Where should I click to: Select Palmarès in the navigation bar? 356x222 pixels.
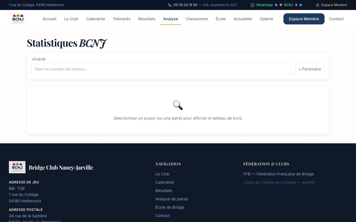point(122,19)
